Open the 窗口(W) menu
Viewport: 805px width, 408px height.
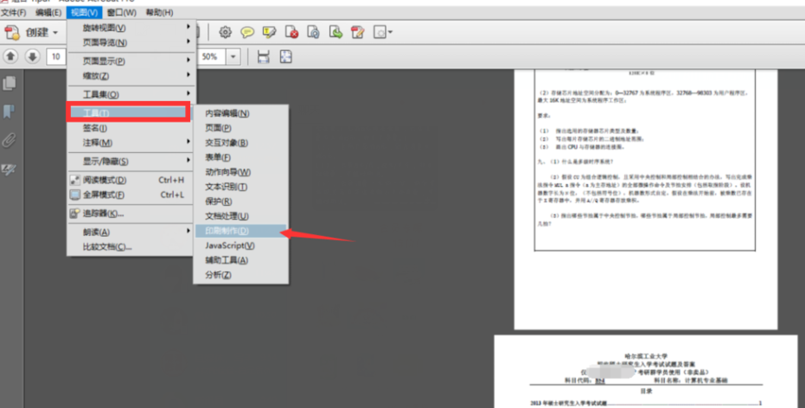pos(122,12)
